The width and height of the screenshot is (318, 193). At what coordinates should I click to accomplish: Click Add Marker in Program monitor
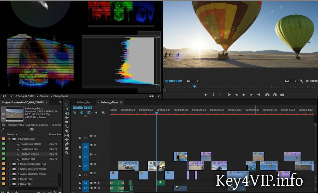tap(205, 95)
